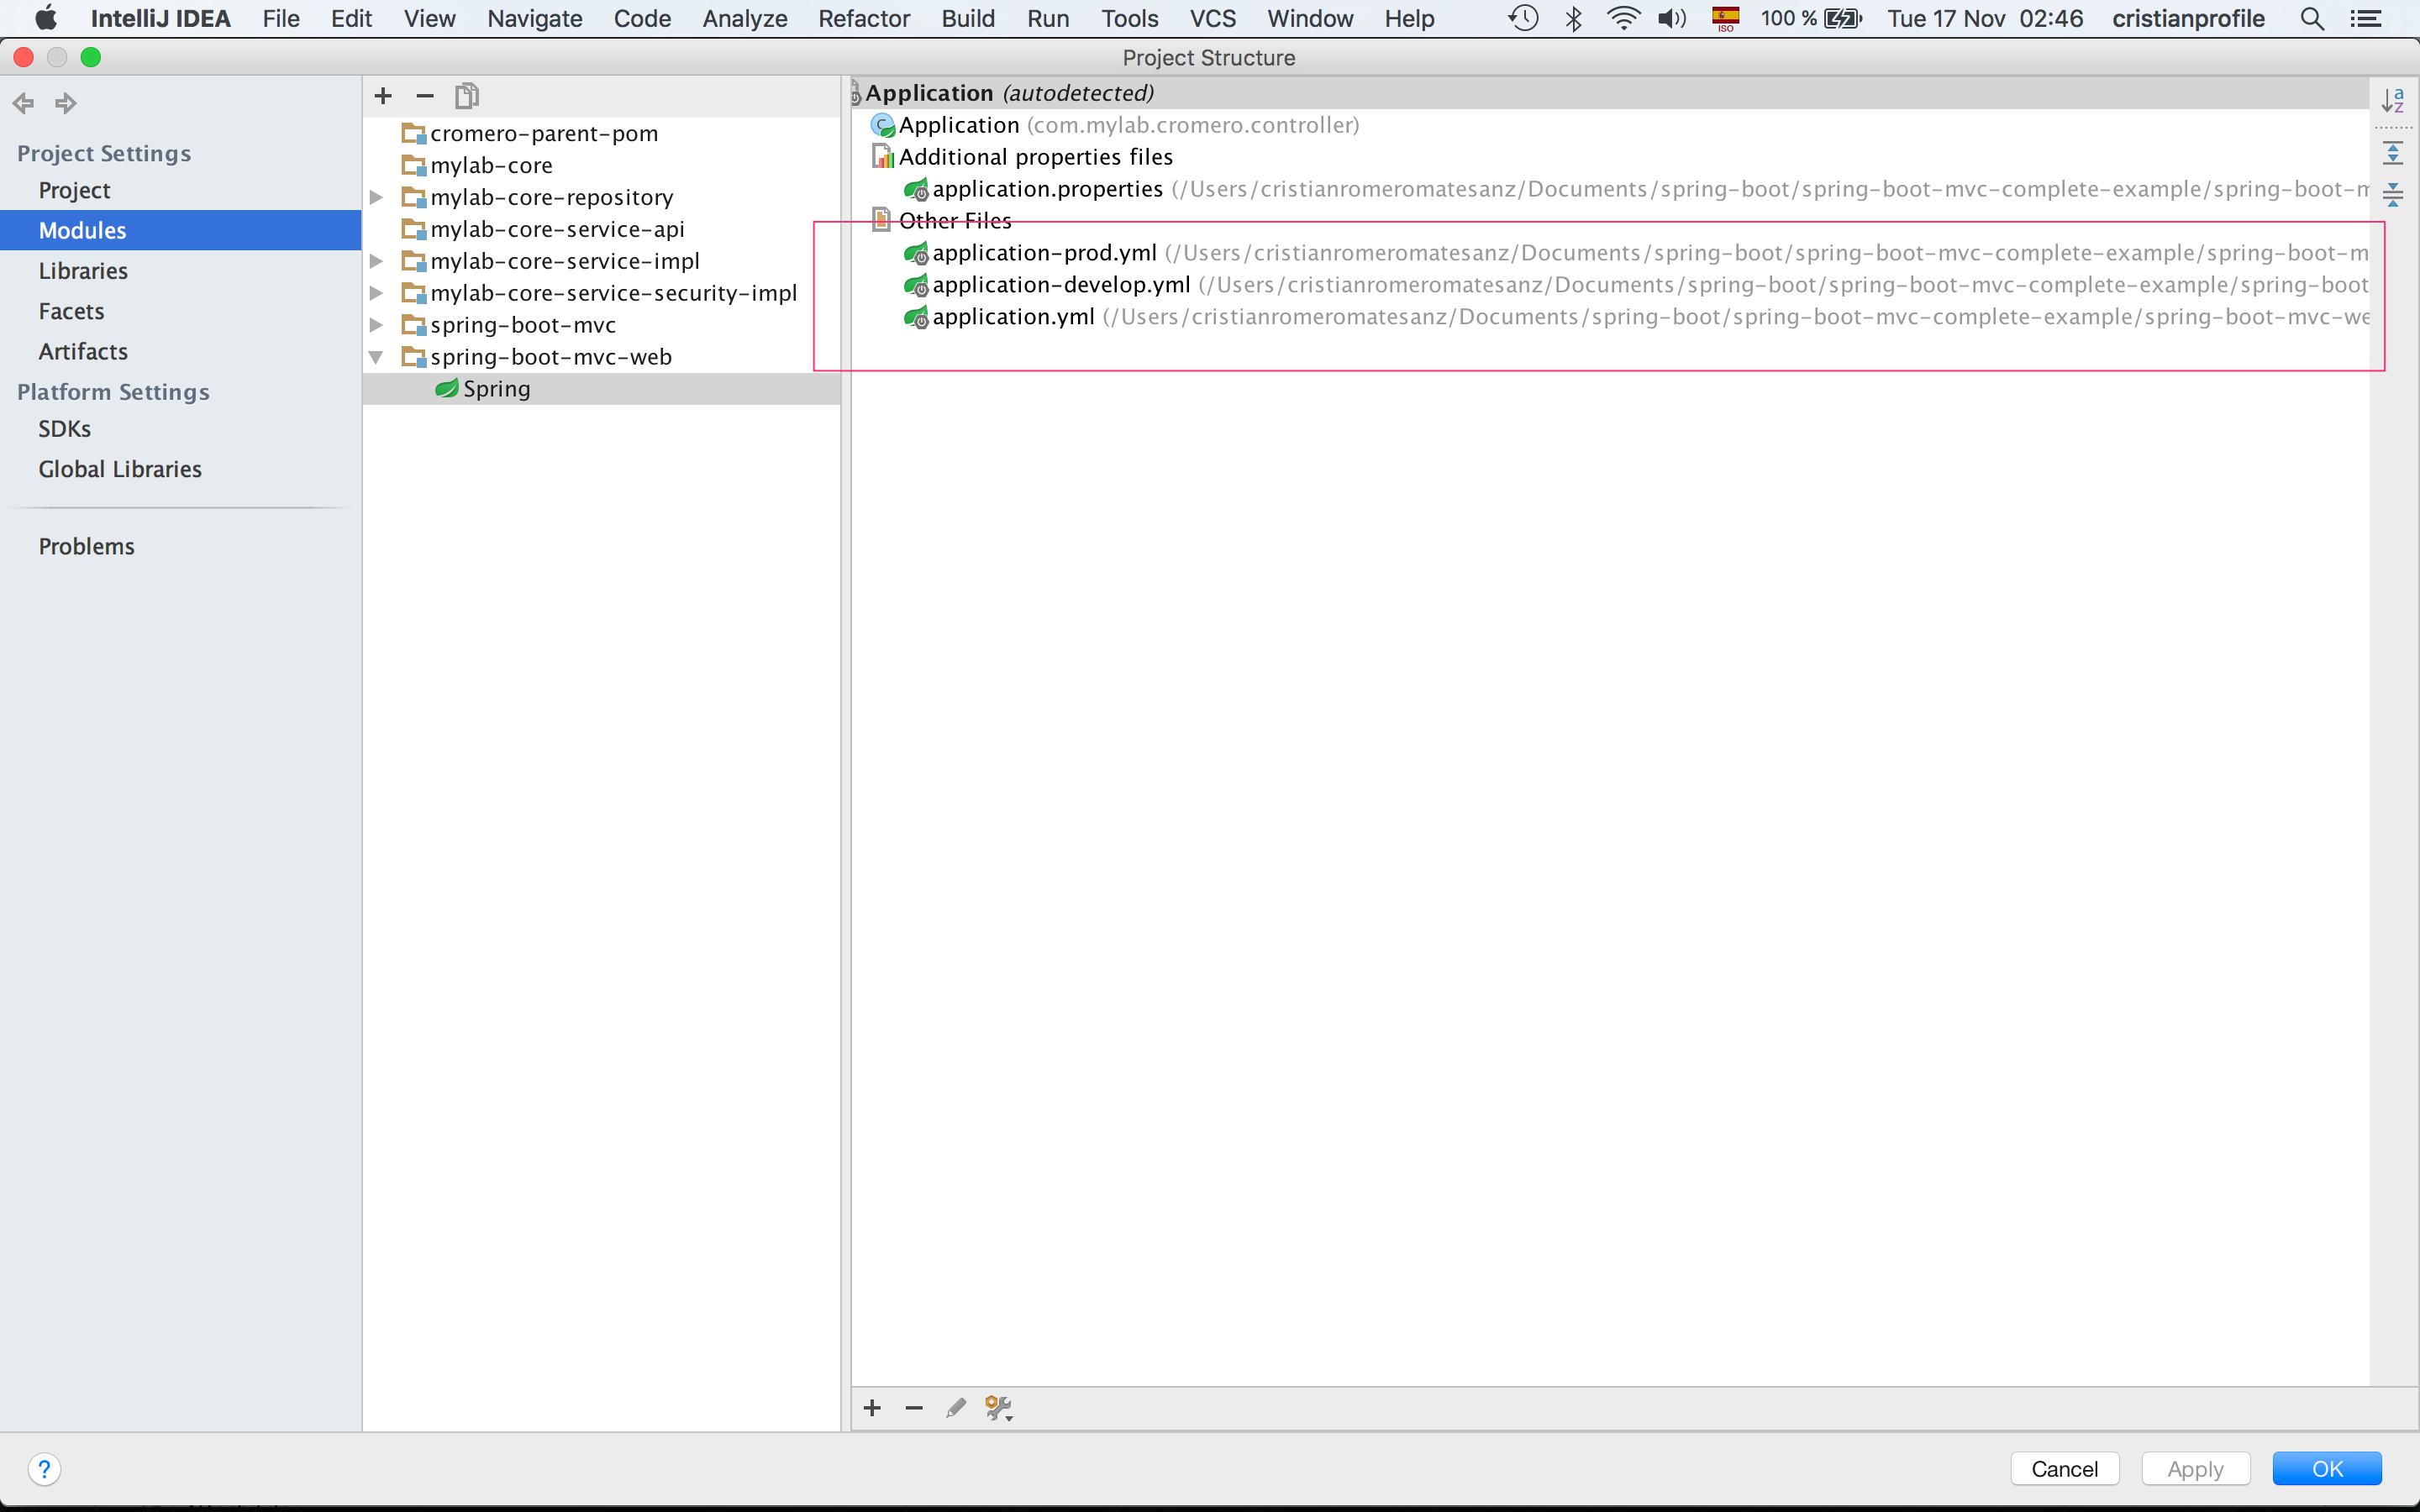
Task: Open the Analyze menu
Action: click(745, 18)
